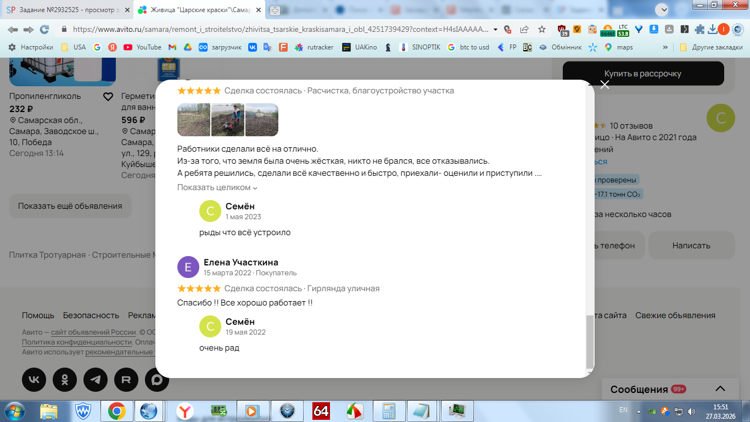Click Написать button
The width and height of the screenshot is (750, 422).
(691, 246)
